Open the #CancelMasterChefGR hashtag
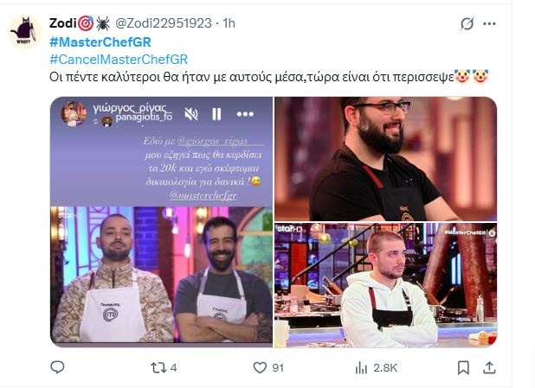This screenshot has height=388, width=535. pyautogui.click(x=119, y=60)
